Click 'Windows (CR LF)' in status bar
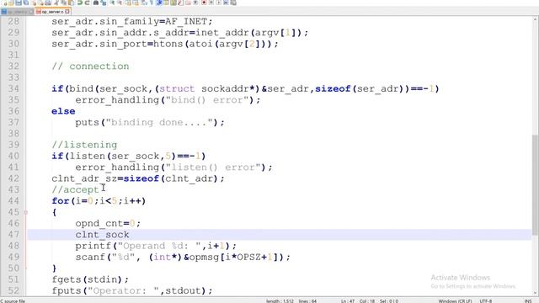 (455, 301)
